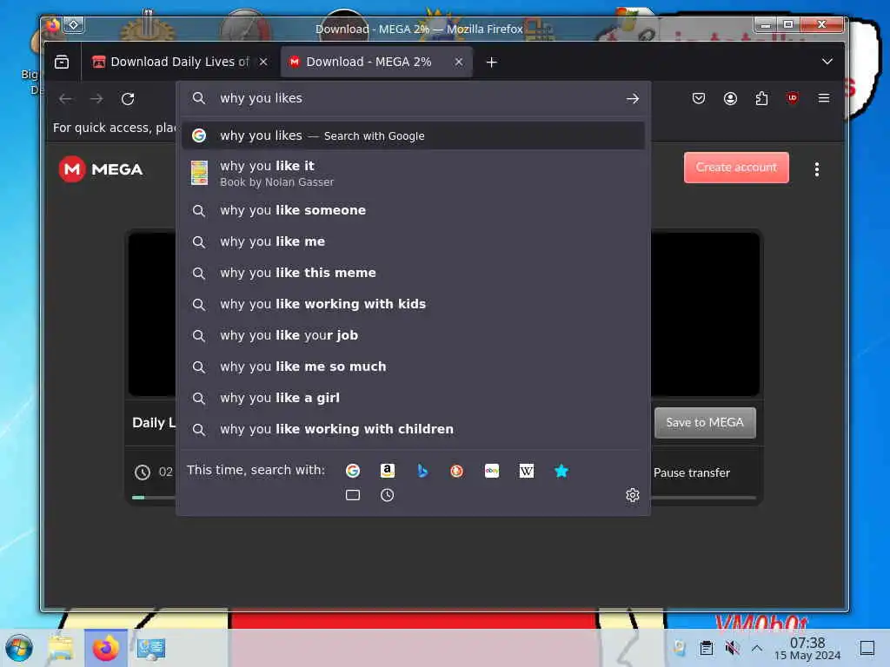The width and height of the screenshot is (890, 667).
Task: Select suggestion 'why you like this meme'
Action: tap(413, 273)
